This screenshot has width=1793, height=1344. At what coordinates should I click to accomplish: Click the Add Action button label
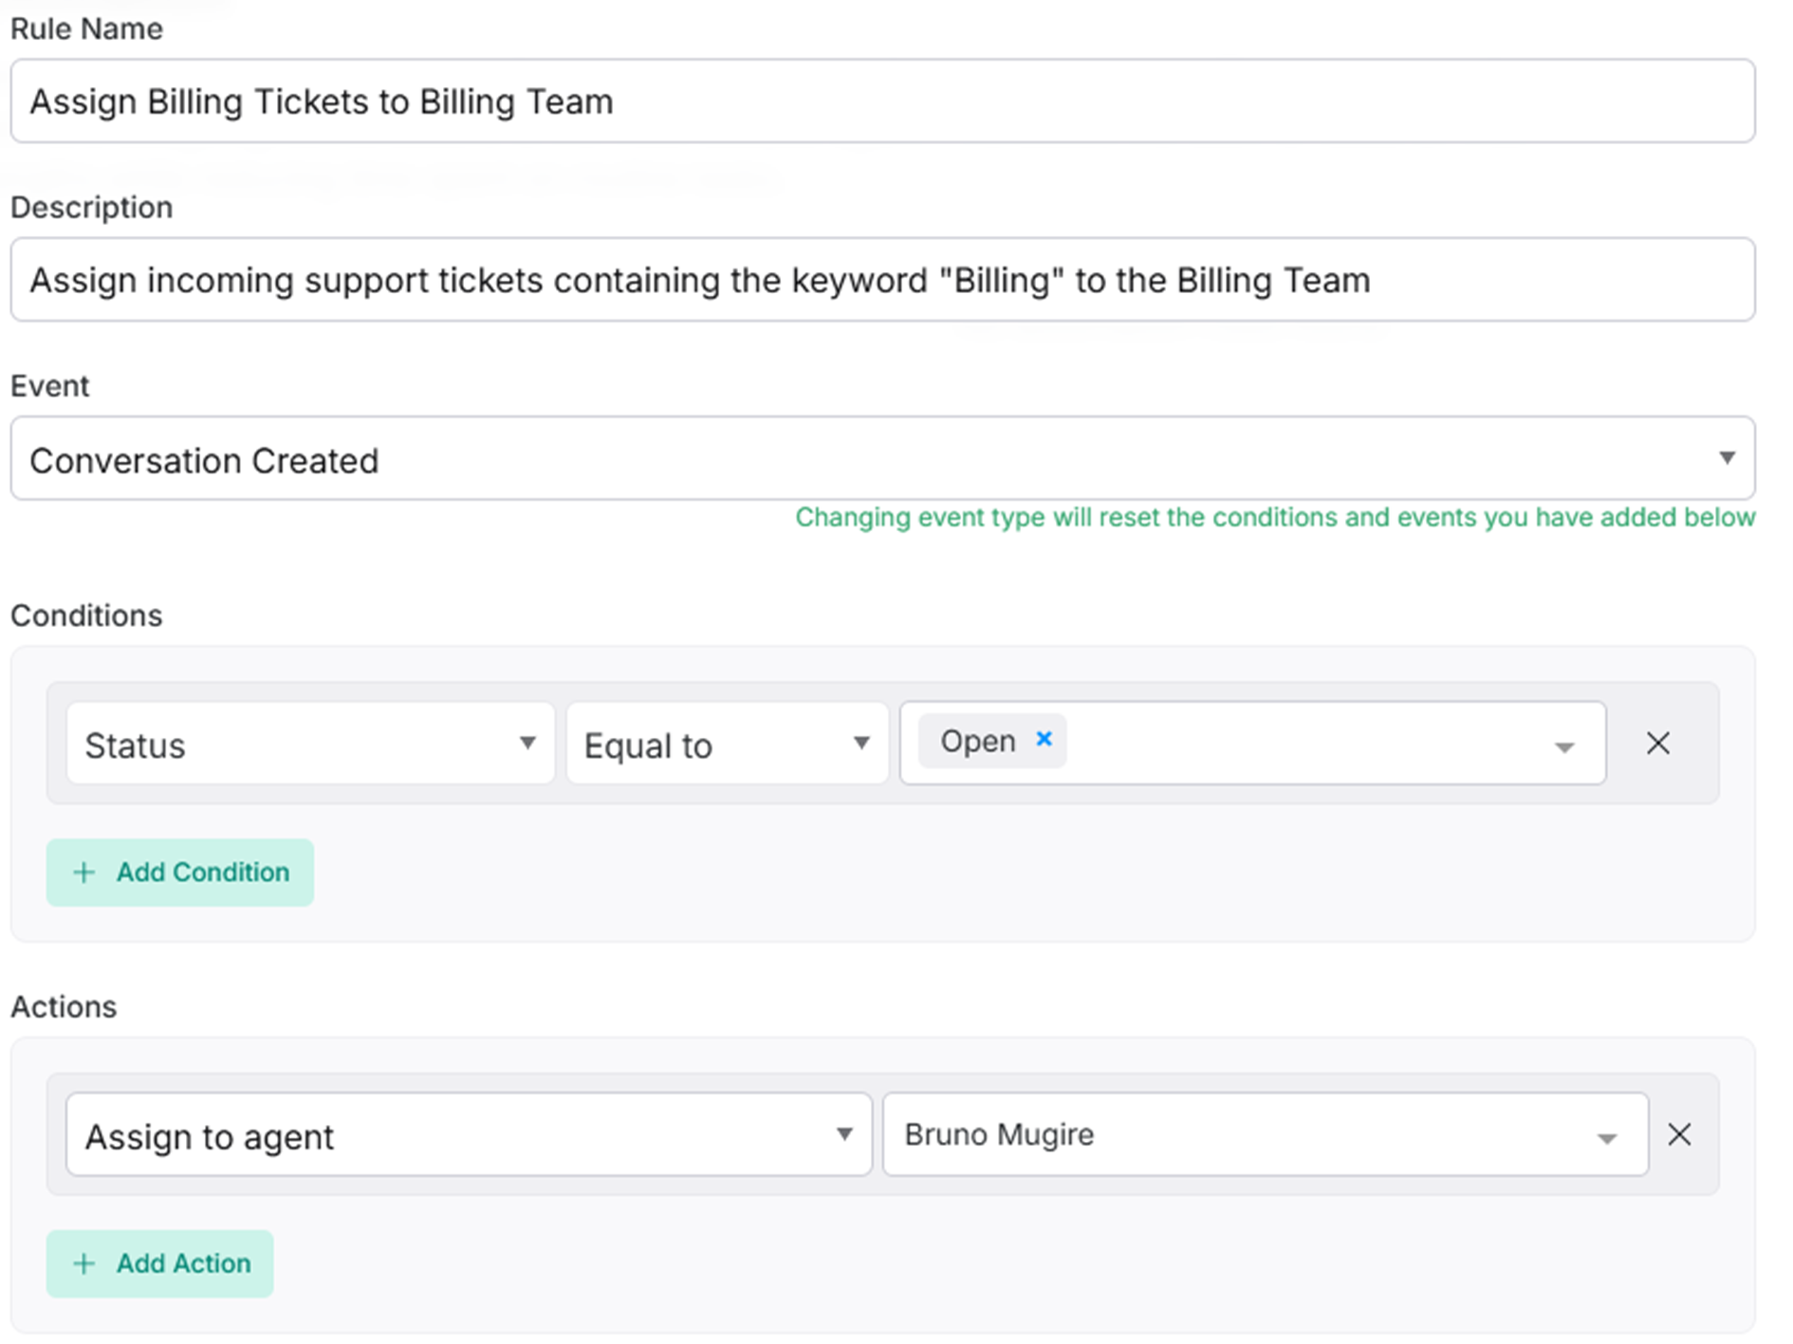point(183,1263)
